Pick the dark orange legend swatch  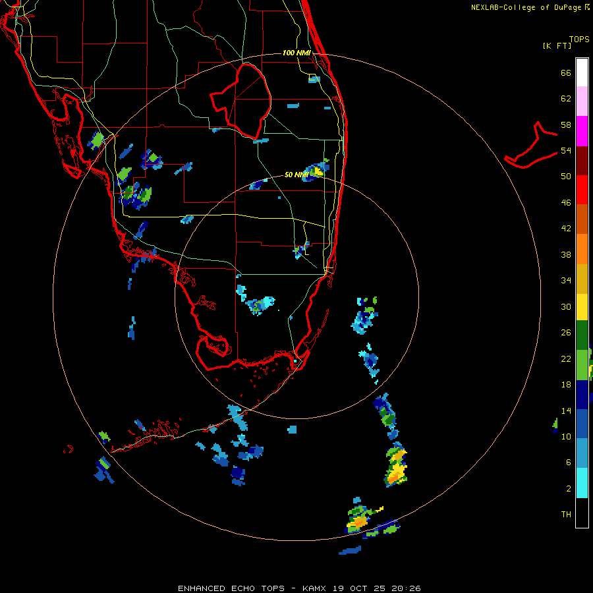pyautogui.click(x=582, y=219)
